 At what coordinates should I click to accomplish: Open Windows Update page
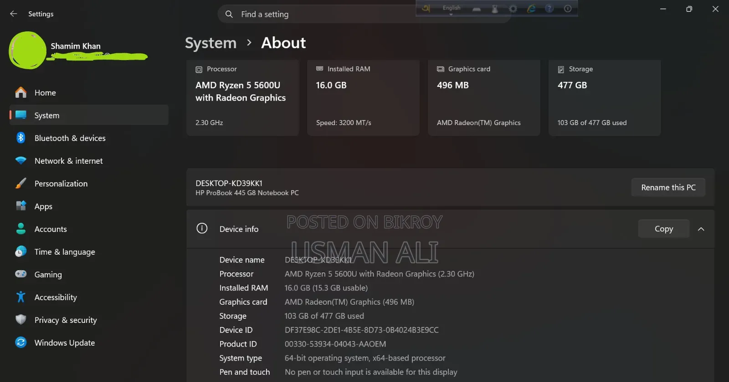(x=89, y=342)
